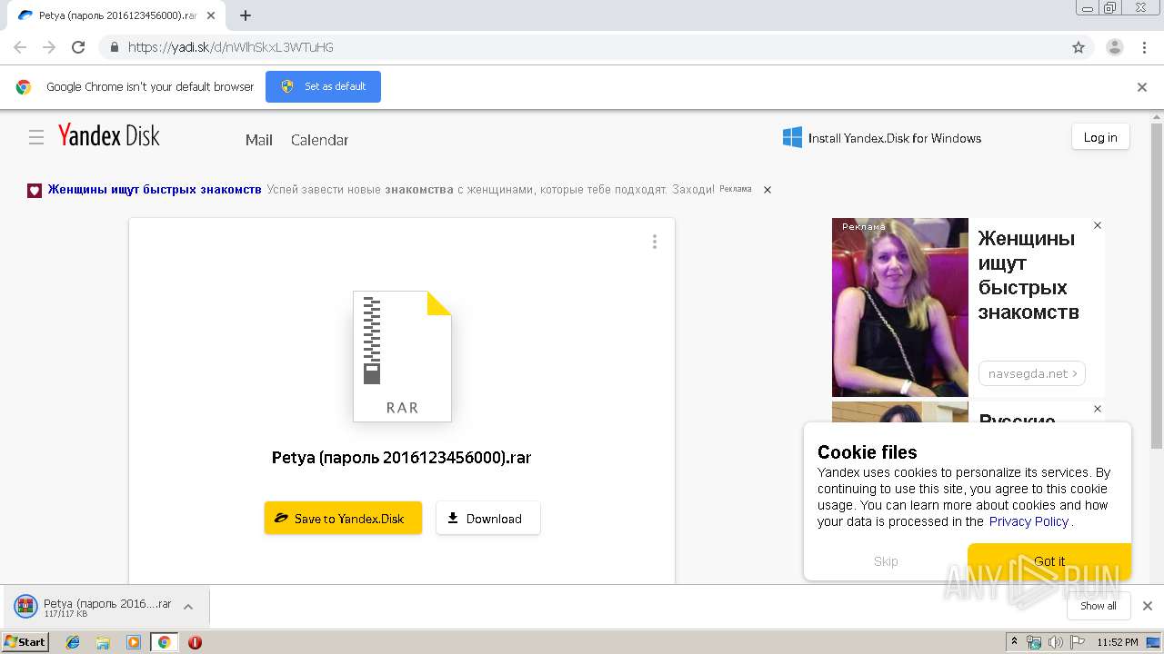The image size is (1164, 654).
Task: Open Action Center flag icon
Action: [x=1078, y=642]
